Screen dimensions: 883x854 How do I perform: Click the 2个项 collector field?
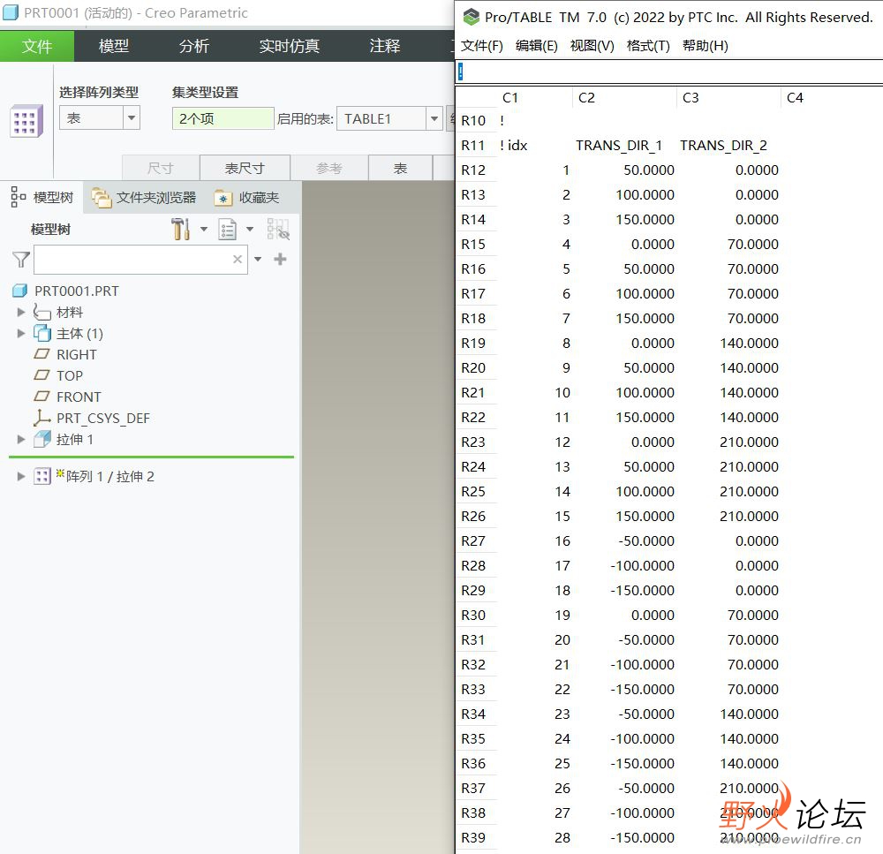pyautogui.click(x=223, y=119)
